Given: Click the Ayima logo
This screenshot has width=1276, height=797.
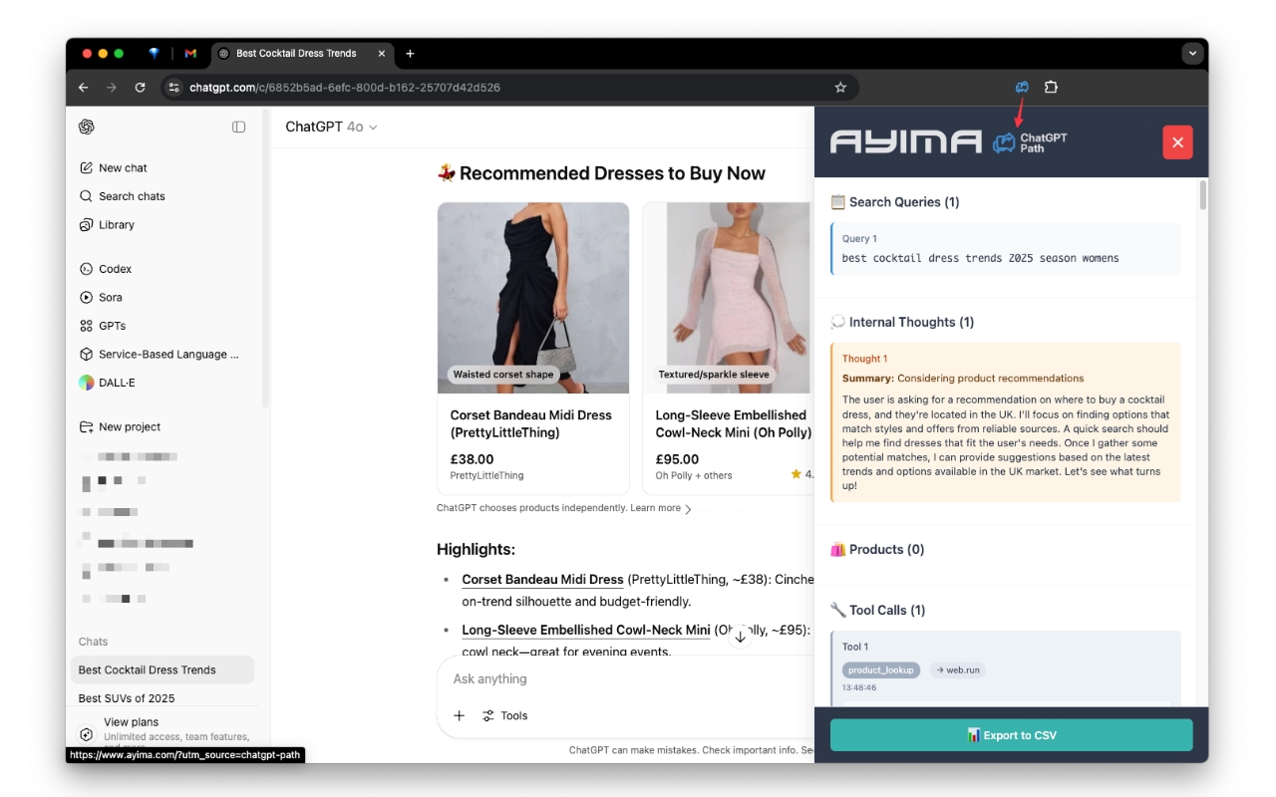Looking at the screenshot, I should (x=905, y=142).
